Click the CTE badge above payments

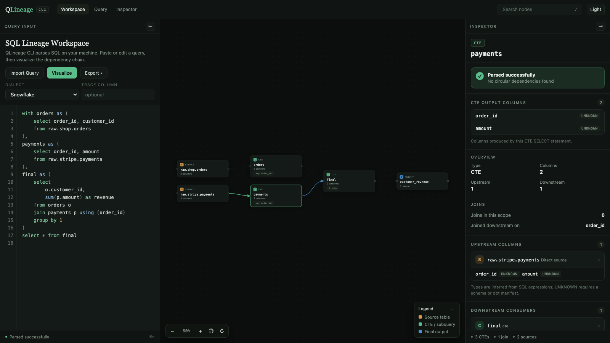(x=478, y=43)
